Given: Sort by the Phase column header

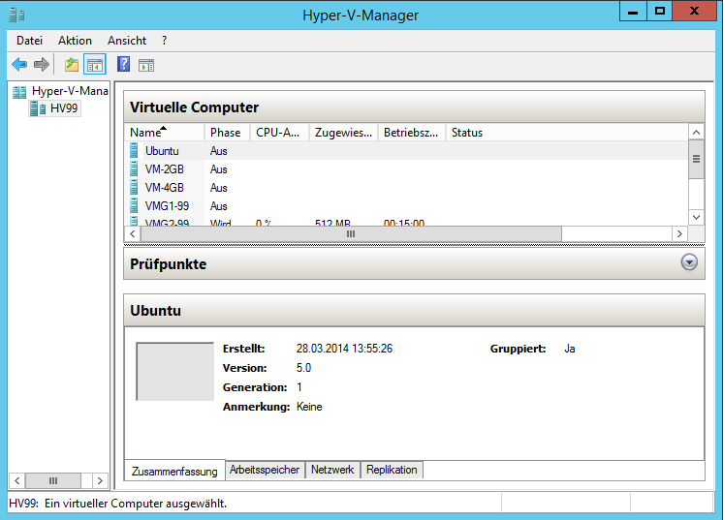Looking at the screenshot, I should [227, 133].
